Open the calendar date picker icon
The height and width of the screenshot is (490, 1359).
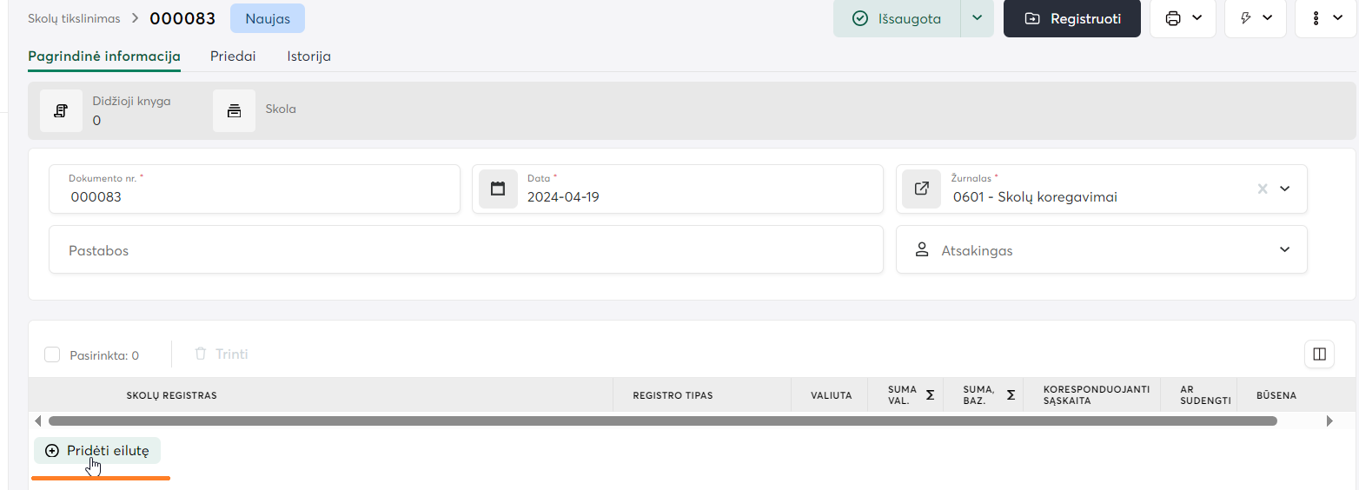498,189
